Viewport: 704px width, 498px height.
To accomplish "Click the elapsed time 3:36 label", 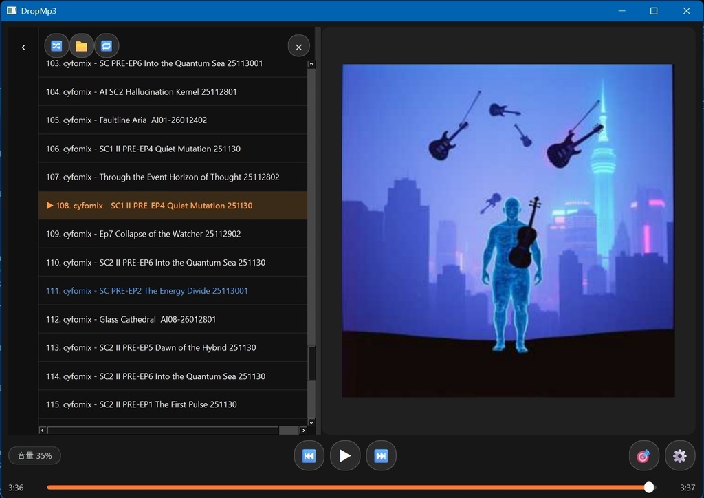I will point(16,488).
